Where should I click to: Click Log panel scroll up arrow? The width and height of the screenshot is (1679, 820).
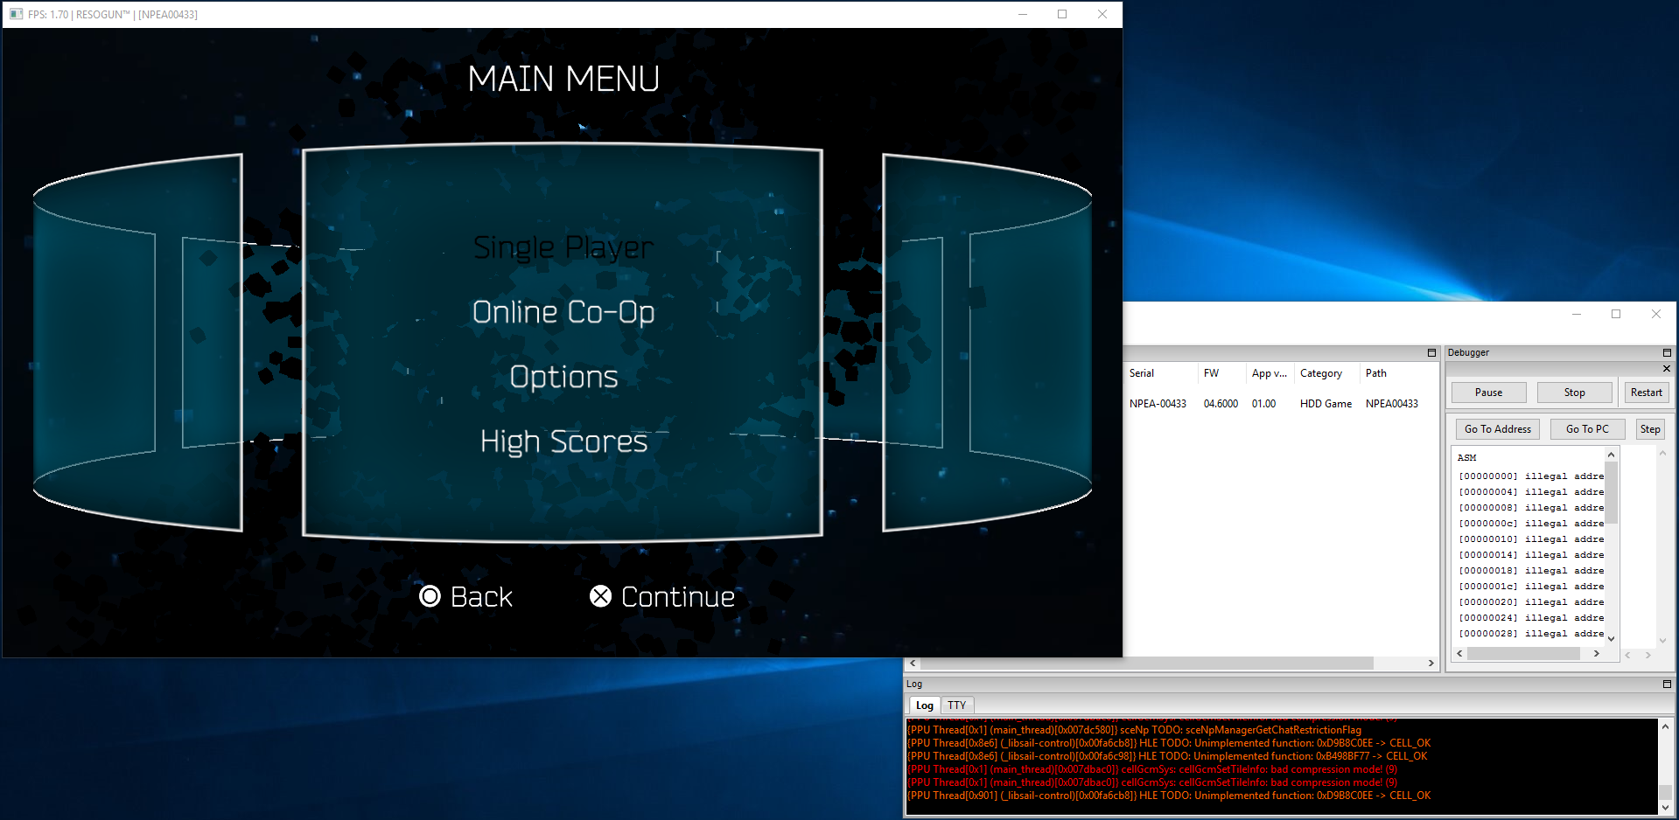(1665, 726)
